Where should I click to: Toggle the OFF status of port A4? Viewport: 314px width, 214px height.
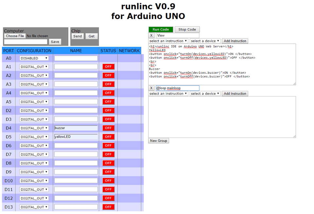point(108,93)
